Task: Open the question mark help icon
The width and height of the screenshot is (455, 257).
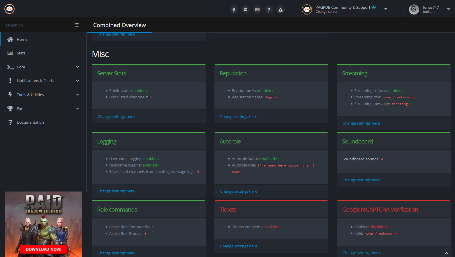Action: pyautogui.click(x=269, y=10)
